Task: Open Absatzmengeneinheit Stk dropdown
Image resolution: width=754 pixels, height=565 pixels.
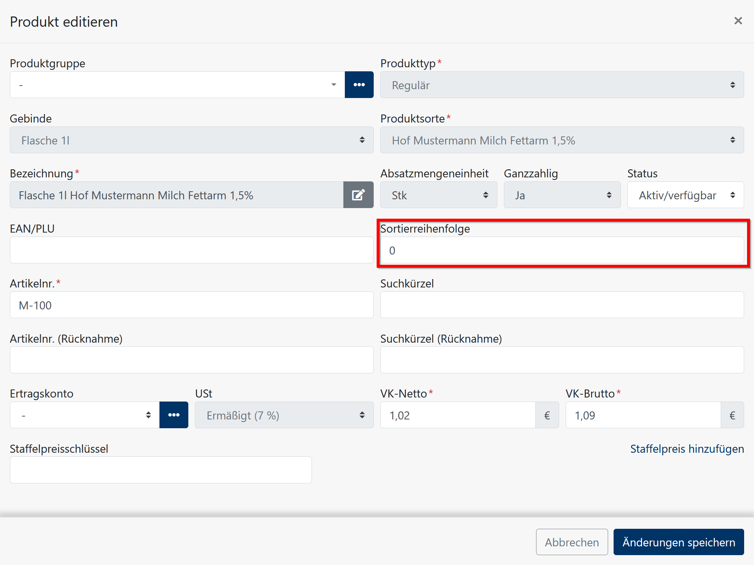Action: 439,195
